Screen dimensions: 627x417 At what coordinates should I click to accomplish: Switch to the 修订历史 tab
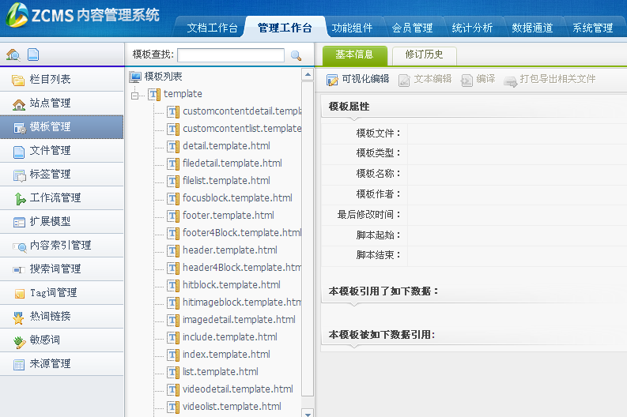tap(424, 55)
